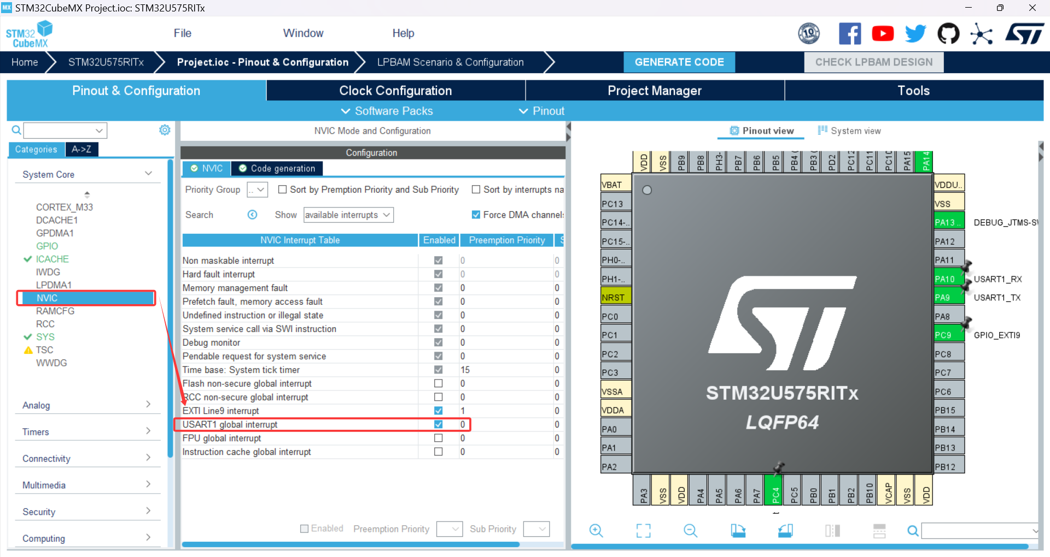Select the PA13 debug pin

[x=949, y=222]
